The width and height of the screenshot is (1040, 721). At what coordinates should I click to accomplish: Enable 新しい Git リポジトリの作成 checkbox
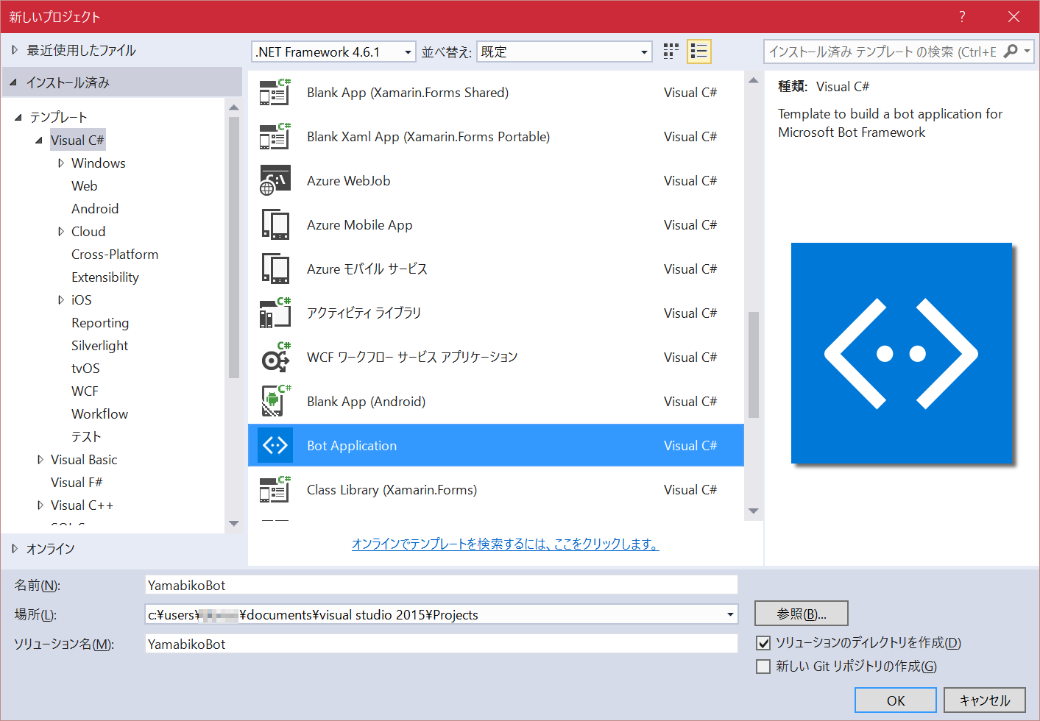coord(763,667)
